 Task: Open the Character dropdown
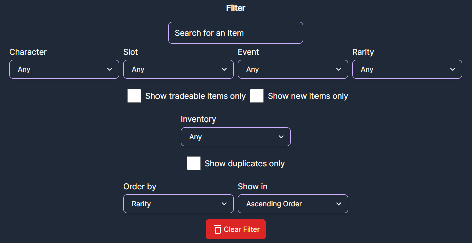pos(64,69)
